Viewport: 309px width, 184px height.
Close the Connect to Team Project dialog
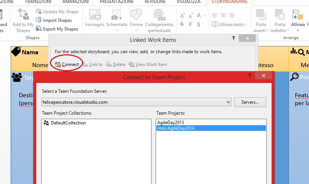click(x=264, y=75)
